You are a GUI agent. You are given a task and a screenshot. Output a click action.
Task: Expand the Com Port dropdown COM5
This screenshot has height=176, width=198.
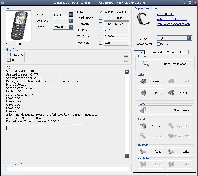coord(71,21)
